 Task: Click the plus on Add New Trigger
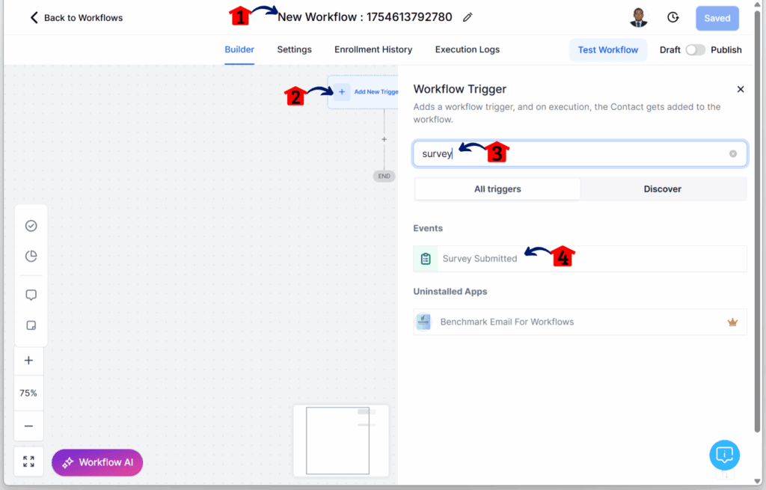(342, 92)
